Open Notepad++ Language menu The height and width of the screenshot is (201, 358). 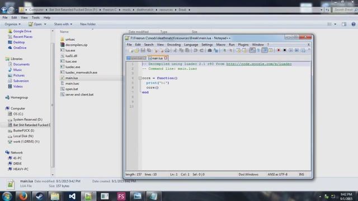click(191, 45)
